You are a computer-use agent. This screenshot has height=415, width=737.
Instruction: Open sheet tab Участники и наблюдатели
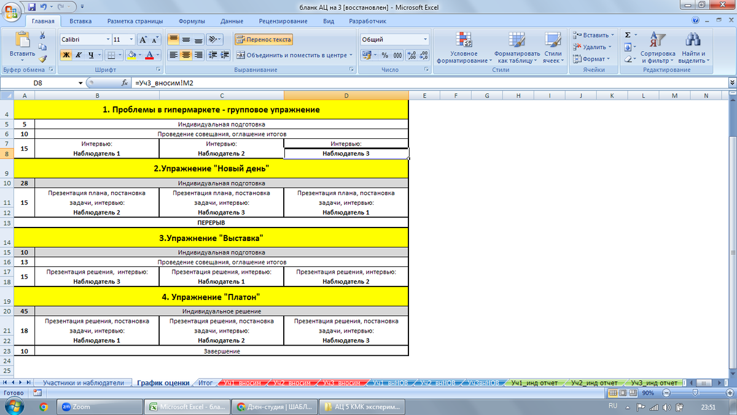[84, 382]
